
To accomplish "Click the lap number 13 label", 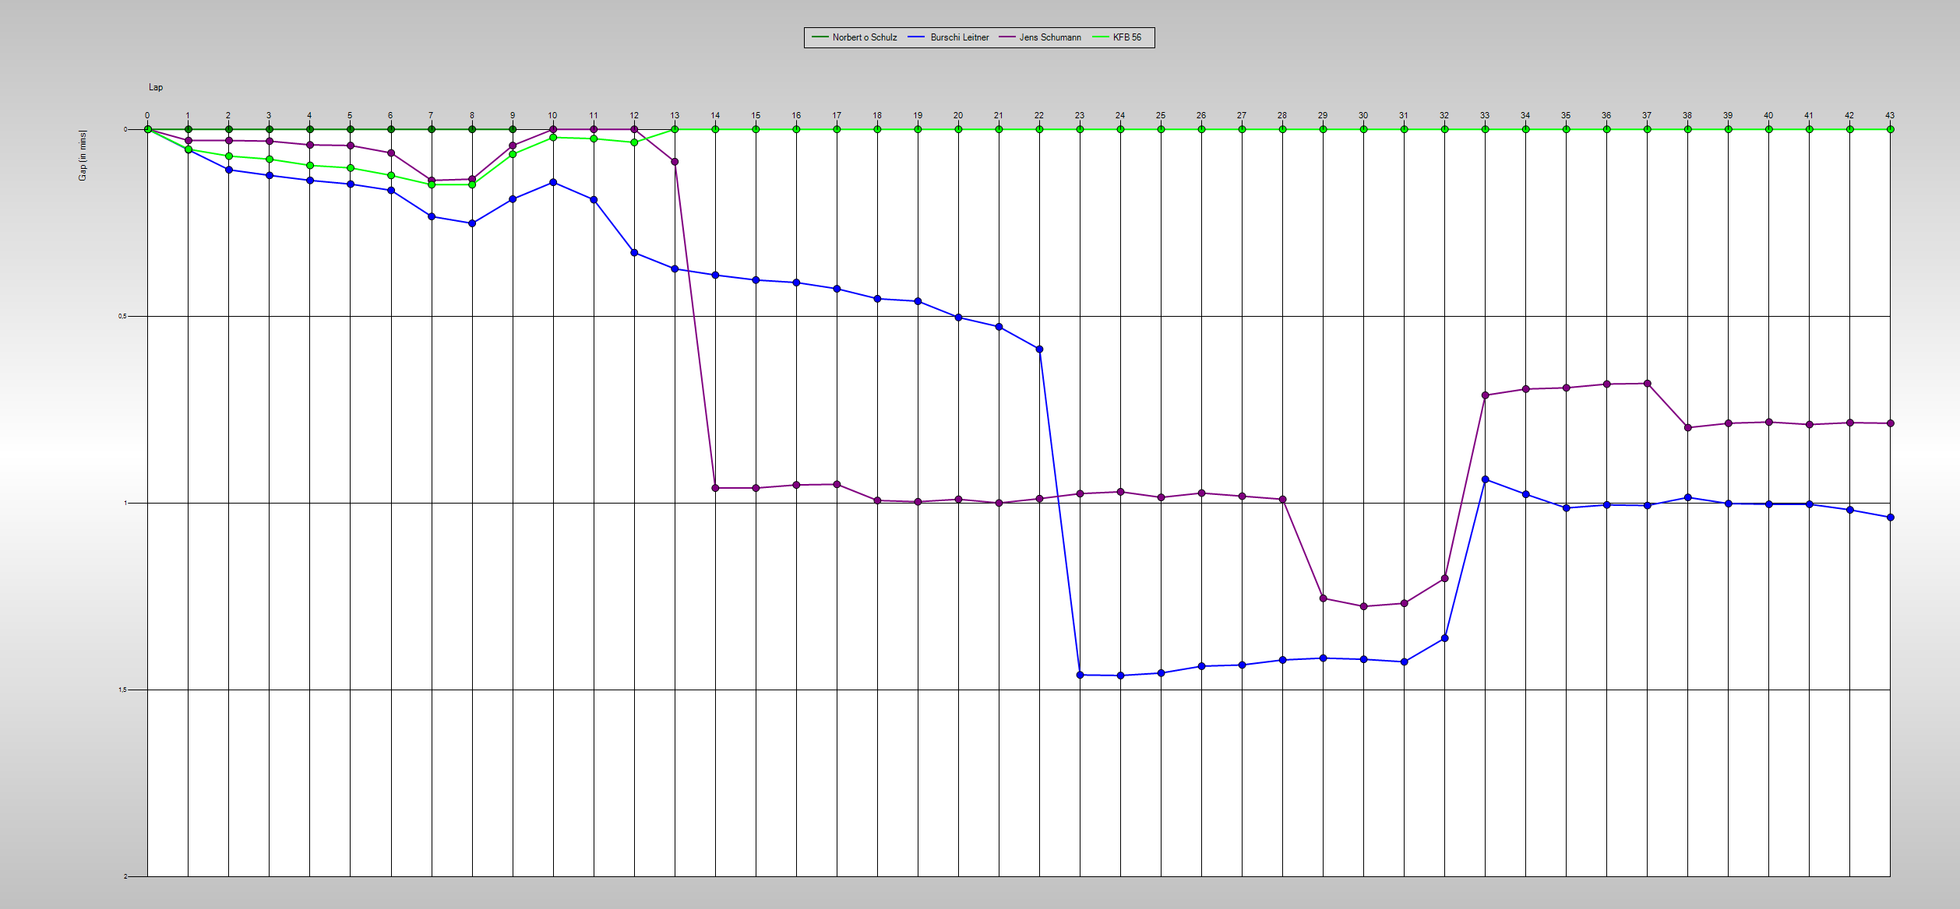I will (x=675, y=115).
